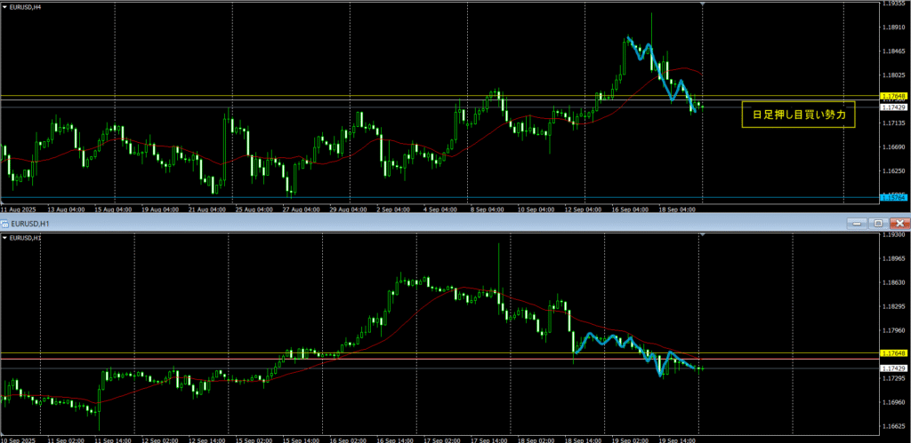The height and width of the screenshot is (443, 911).
Task: Click the EURUSD,H1 window title bar icon
Action: click(x=5, y=223)
